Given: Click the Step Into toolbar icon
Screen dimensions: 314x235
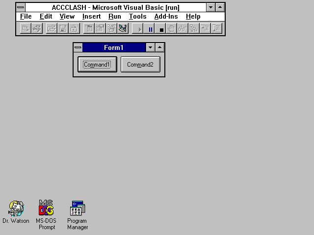Looking at the screenshot, I should point(205,29).
